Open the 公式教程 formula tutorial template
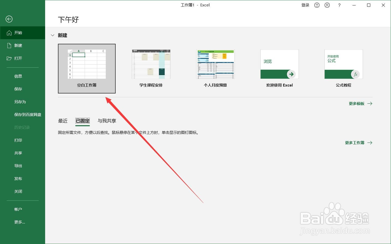Image resolution: width=391 pixels, height=244 pixels. (344, 69)
